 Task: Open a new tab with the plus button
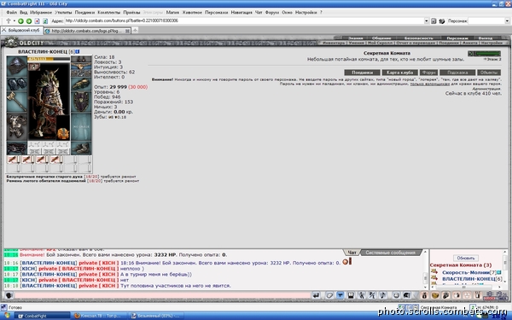point(135,31)
